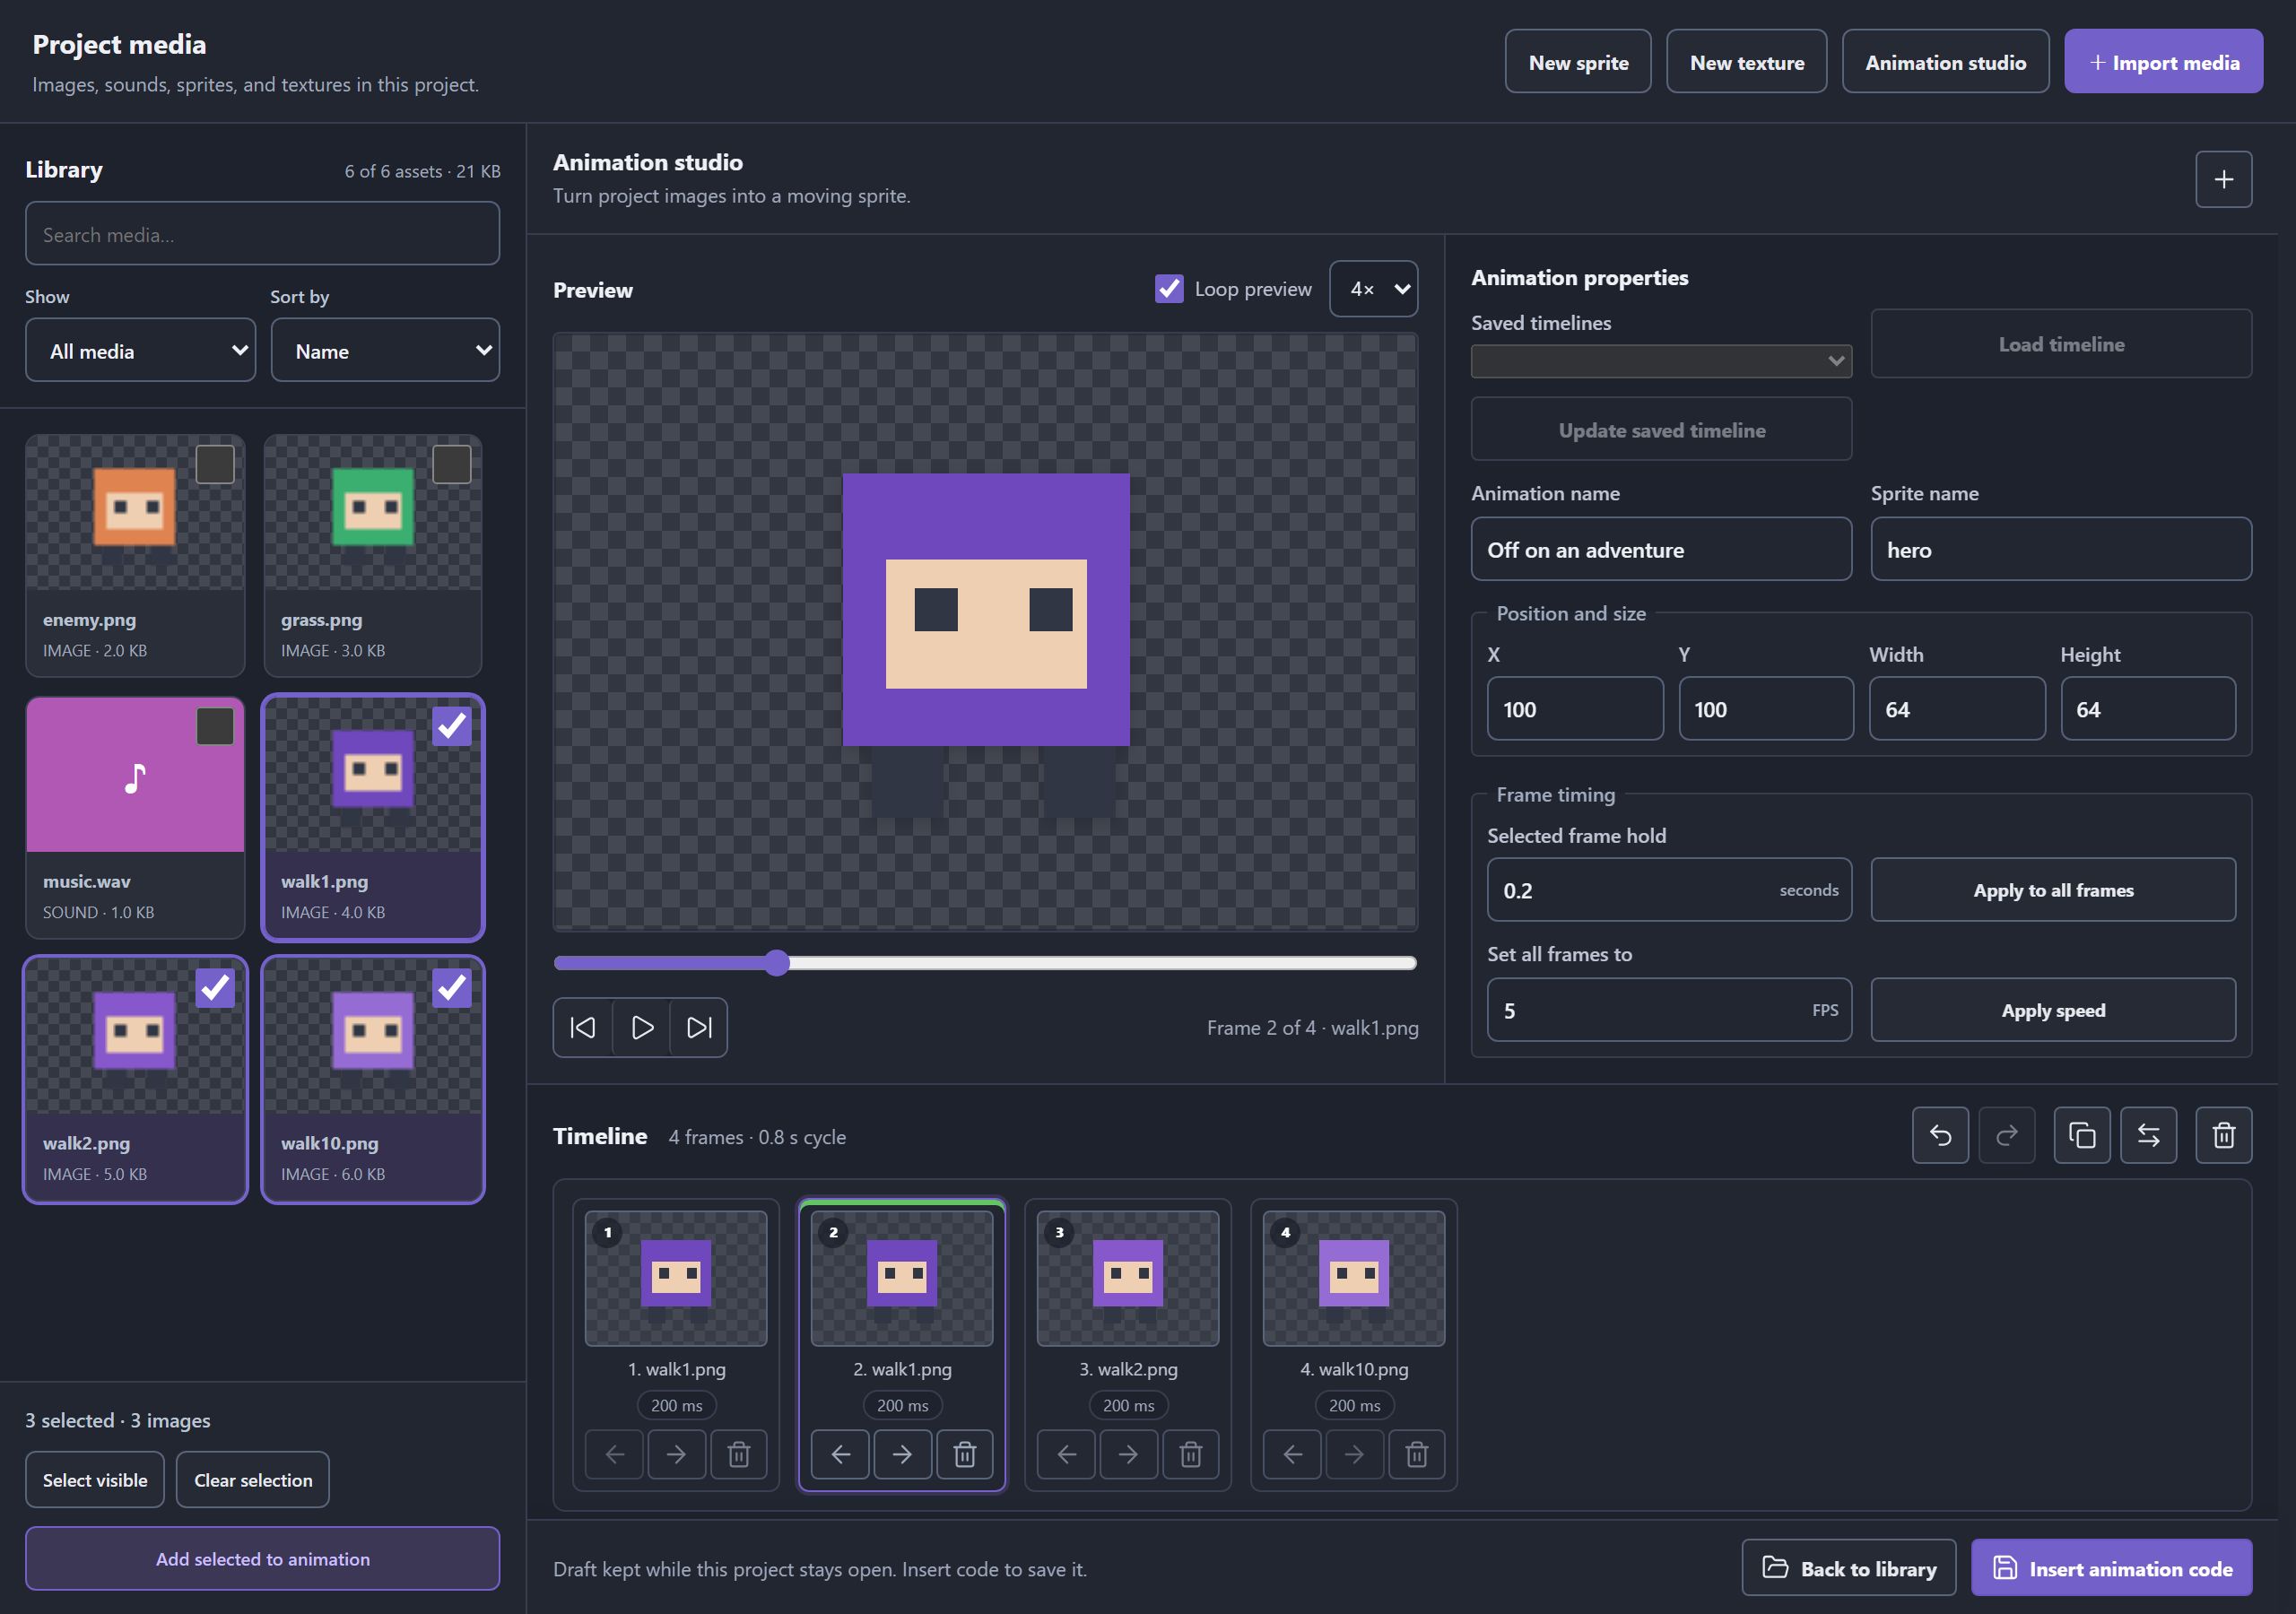Open New sprite in header
This screenshot has width=2296, height=1614.
click(1578, 62)
